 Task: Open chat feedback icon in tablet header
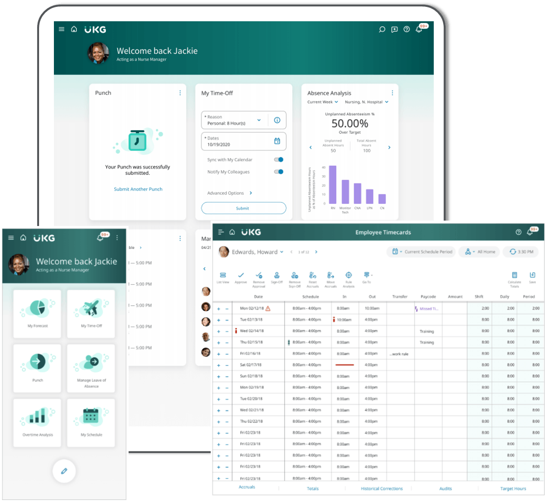click(x=395, y=29)
